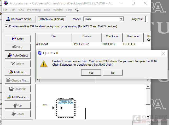Screen dimensions: 169x125
Task: Move device Up in chain
Action: 18,105
